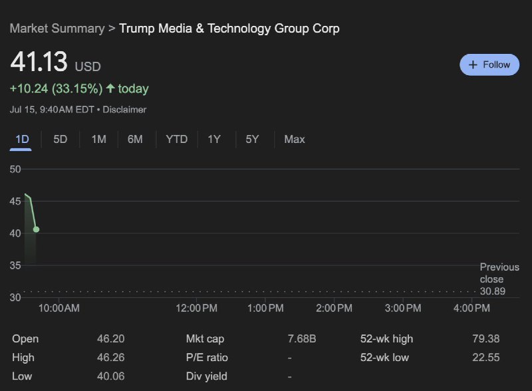This screenshot has width=532, height=391.
Task: Click the Low value 40.06
Action: pos(110,376)
